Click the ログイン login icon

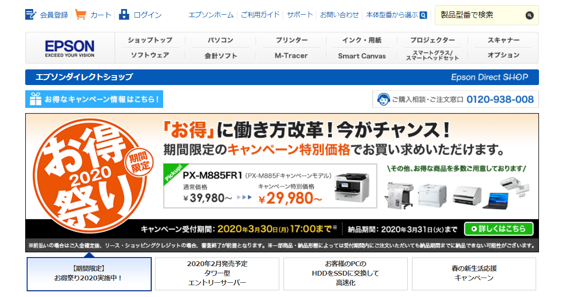click(124, 14)
